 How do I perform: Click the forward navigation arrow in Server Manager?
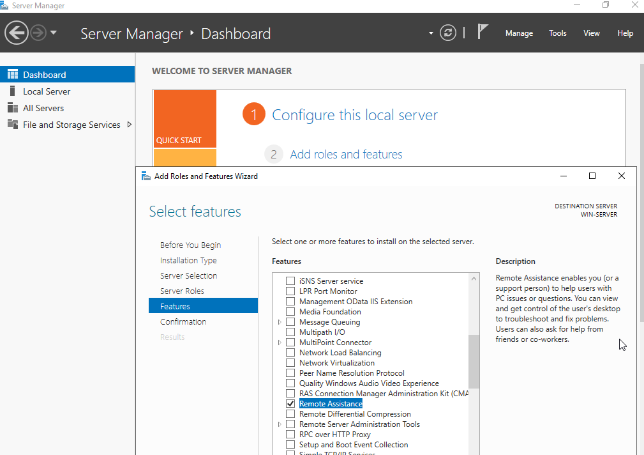[x=38, y=33]
